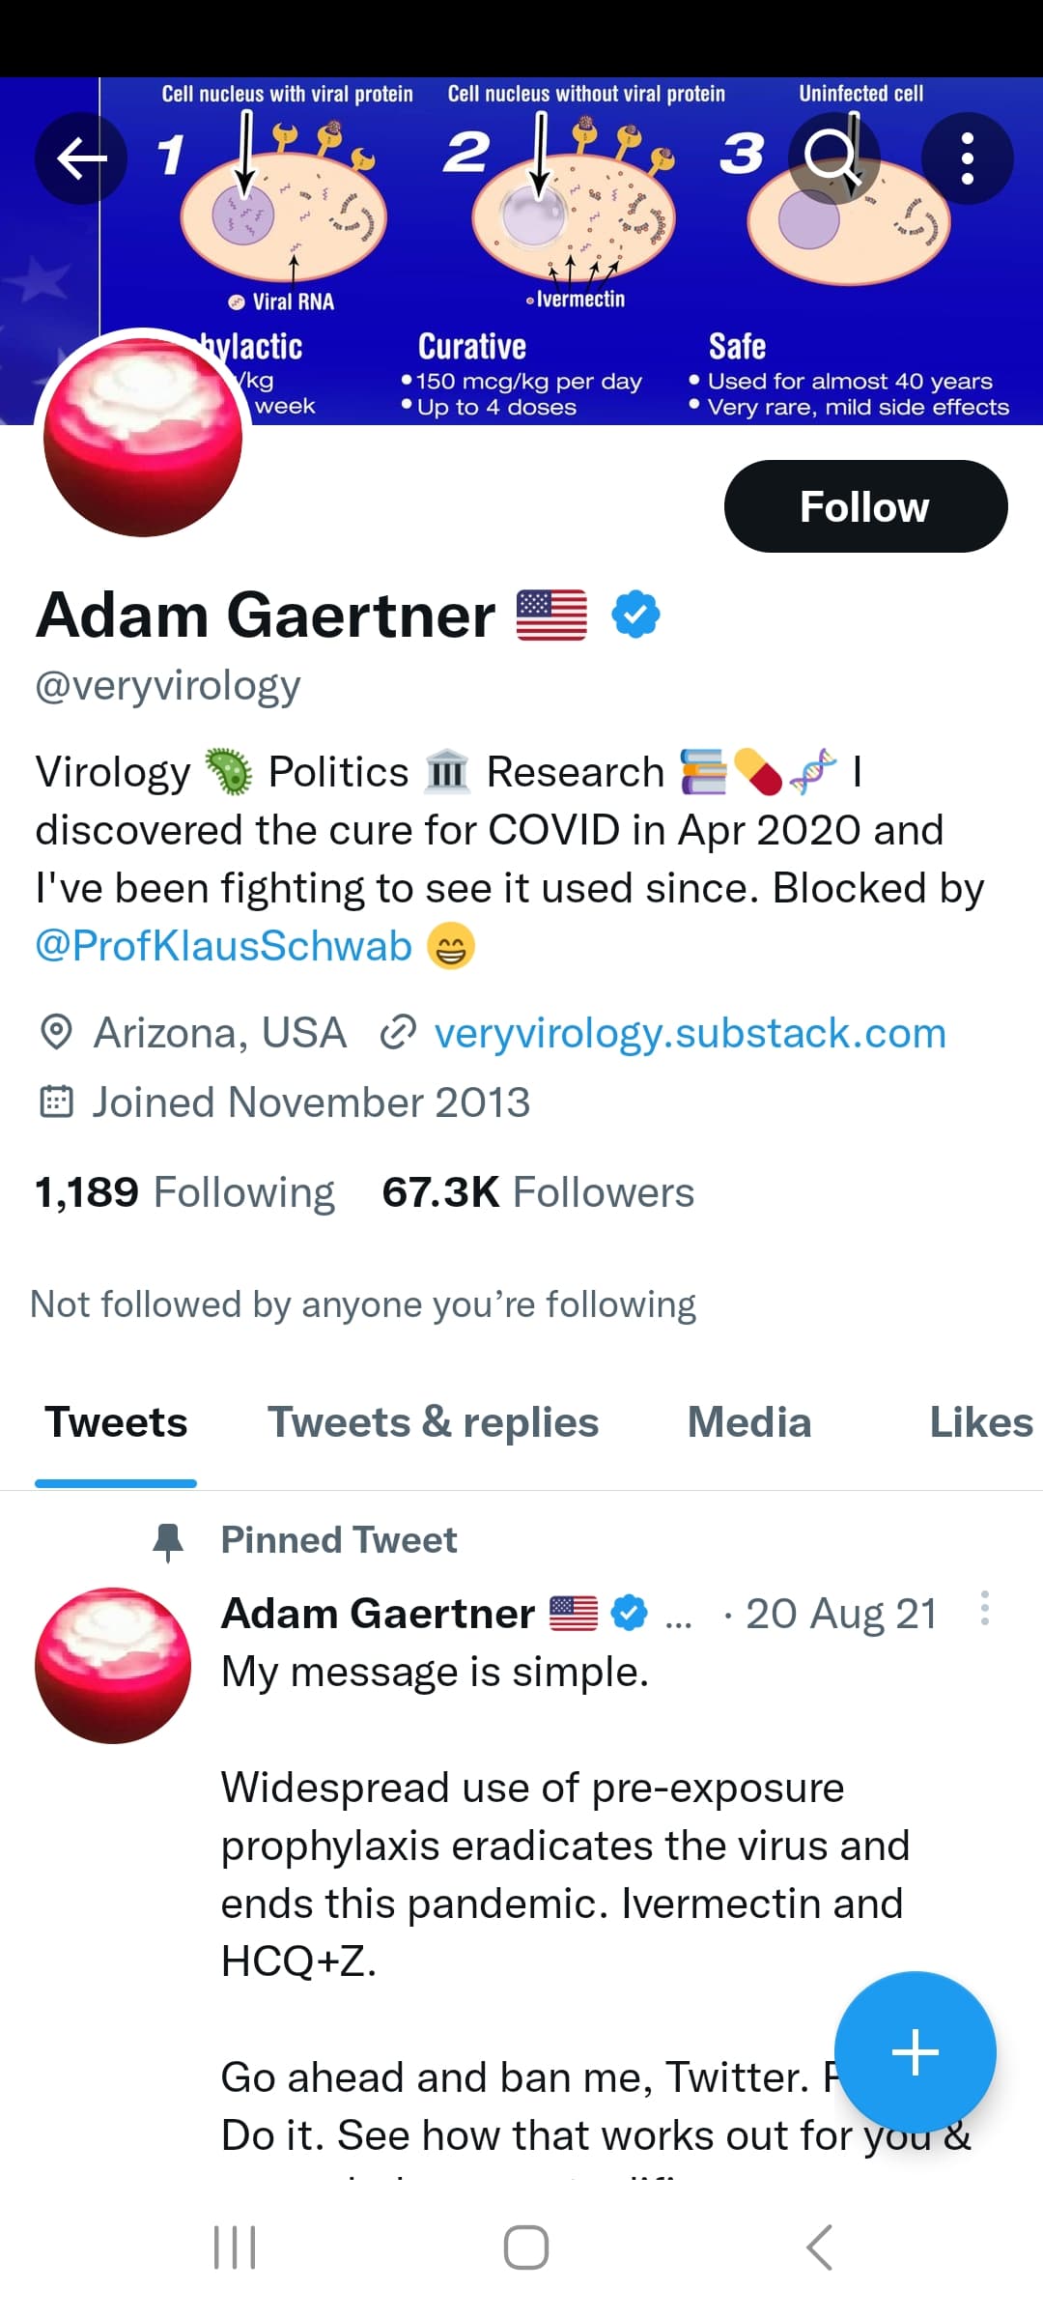
Task: View the 67.3K Followers list
Action: tap(538, 1192)
